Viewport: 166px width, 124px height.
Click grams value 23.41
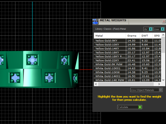[x=131, y=60]
